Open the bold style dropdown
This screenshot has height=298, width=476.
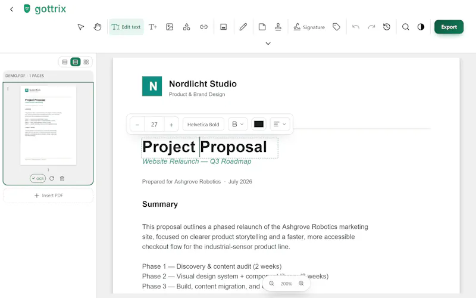237,124
